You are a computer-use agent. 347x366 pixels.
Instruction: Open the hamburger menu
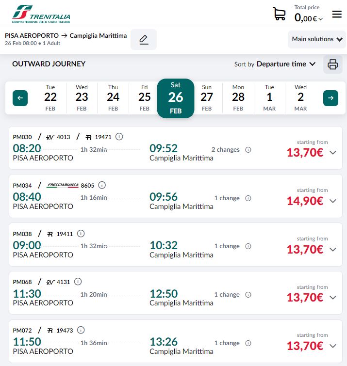pos(337,14)
